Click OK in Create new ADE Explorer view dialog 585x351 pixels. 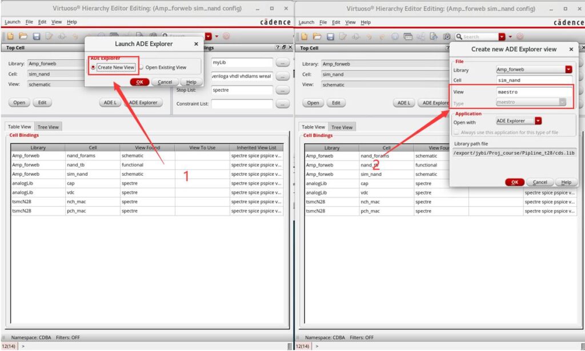click(515, 182)
